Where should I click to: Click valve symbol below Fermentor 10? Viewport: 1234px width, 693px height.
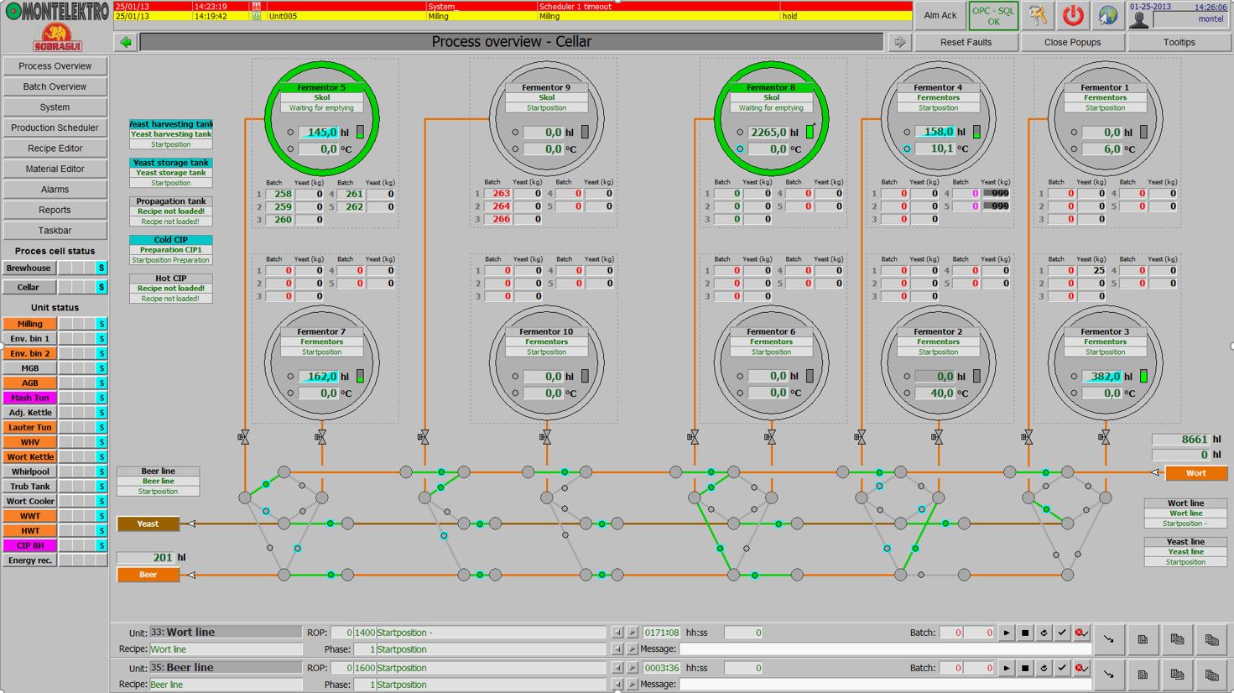point(546,437)
